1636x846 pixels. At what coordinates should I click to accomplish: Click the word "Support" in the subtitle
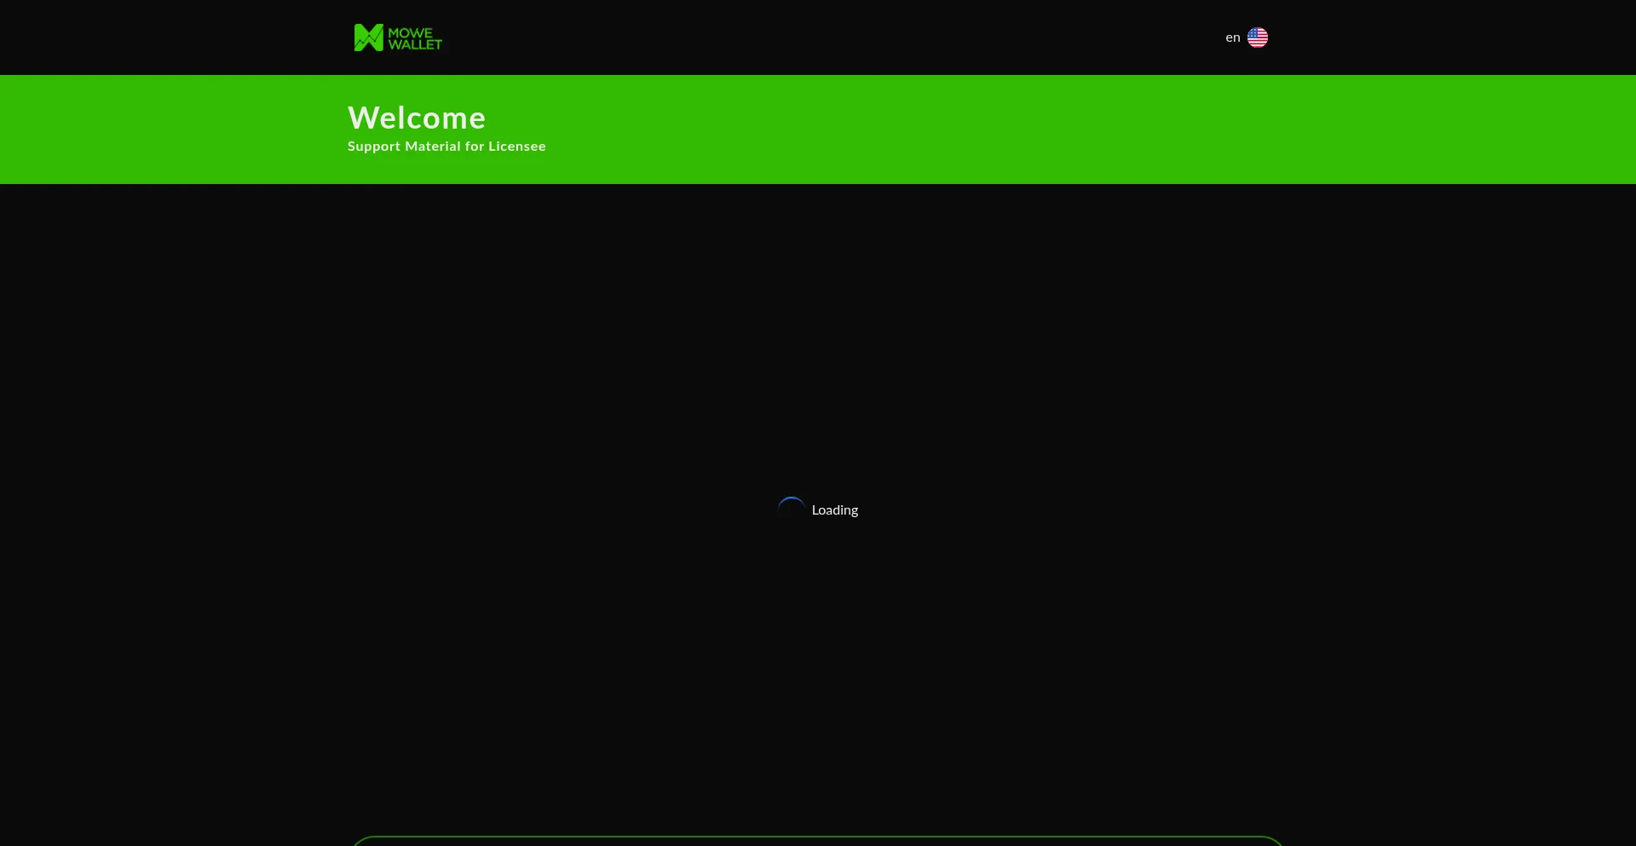[x=373, y=147]
